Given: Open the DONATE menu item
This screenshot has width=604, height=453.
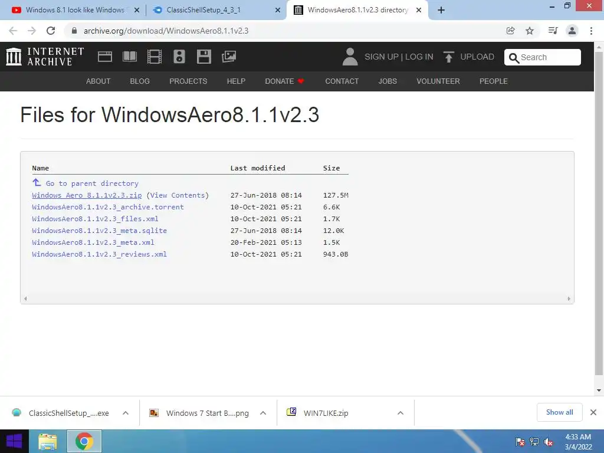Looking at the screenshot, I should click(x=284, y=81).
